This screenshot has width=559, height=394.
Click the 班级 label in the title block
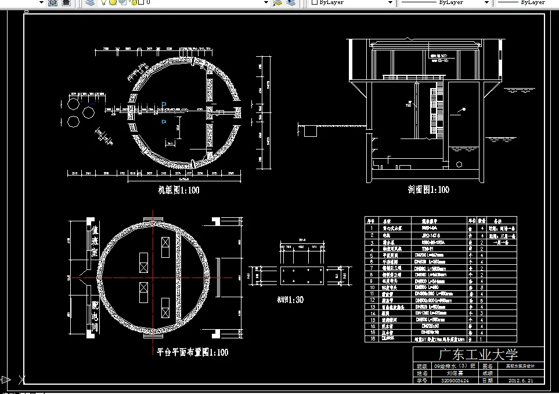[422, 366]
